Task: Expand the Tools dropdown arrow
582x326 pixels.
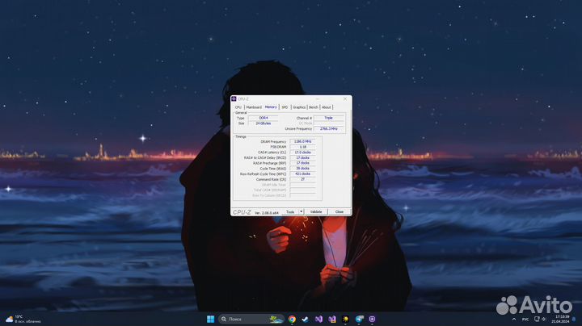Action: (x=302, y=212)
